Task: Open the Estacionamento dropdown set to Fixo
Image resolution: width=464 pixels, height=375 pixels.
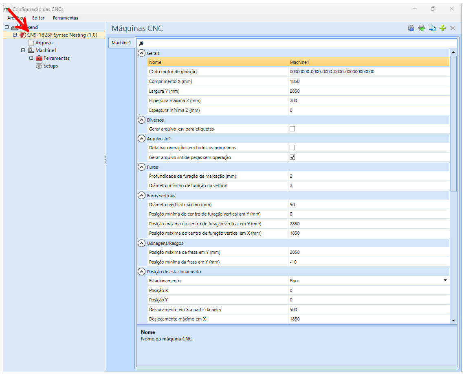Action: (445, 281)
